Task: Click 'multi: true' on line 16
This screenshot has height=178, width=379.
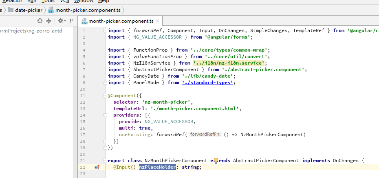Action: pos(134,128)
